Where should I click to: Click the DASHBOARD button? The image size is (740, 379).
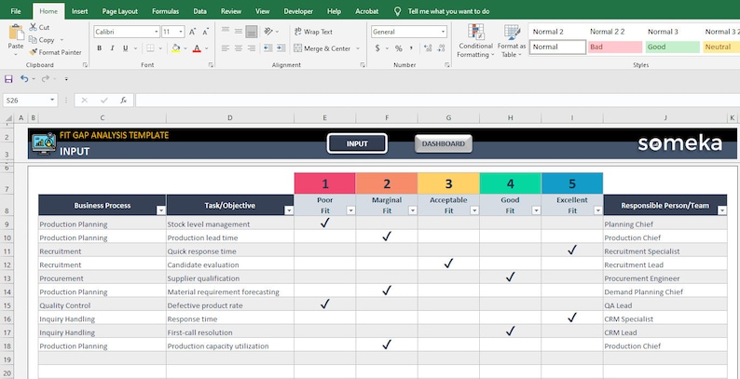click(443, 143)
